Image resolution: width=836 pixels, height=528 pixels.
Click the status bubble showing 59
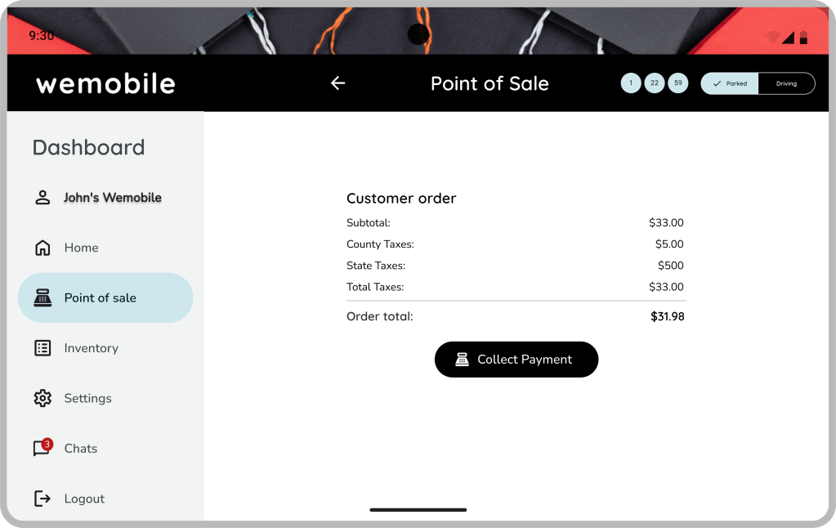(678, 83)
